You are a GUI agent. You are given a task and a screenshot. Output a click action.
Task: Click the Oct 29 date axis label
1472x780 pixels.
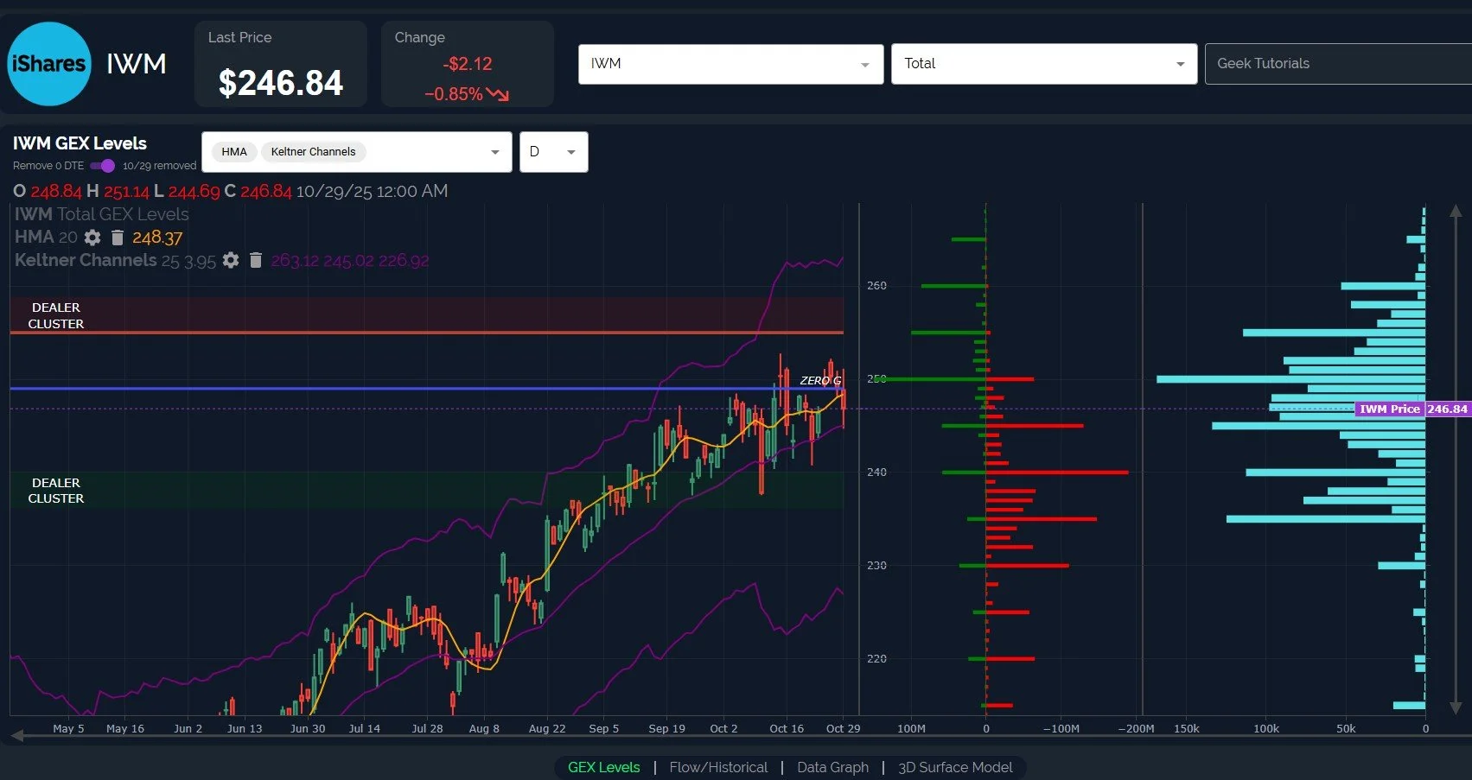coord(843,728)
